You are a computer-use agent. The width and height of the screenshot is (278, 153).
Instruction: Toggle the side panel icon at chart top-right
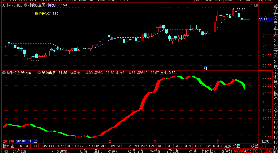[x=256, y=5]
